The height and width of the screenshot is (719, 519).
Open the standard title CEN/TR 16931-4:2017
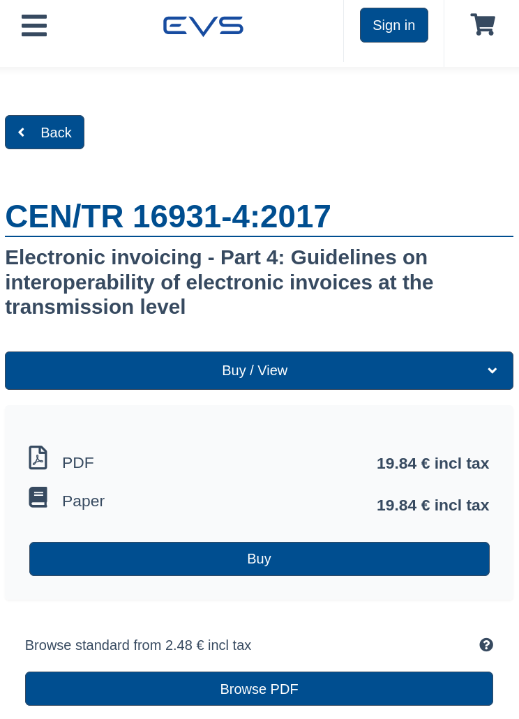pyautogui.click(x=167, y=216)
